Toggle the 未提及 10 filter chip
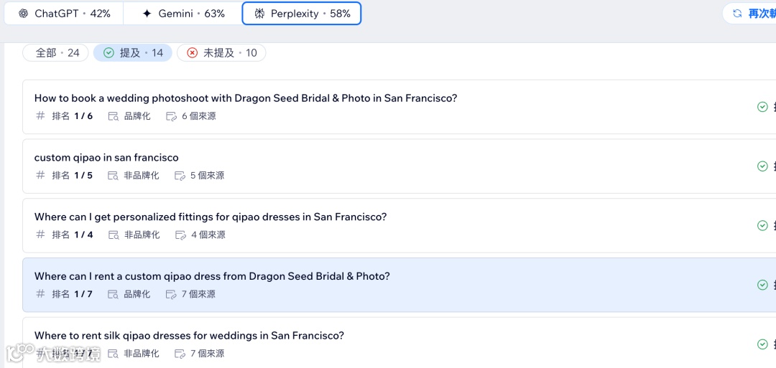The height and width of the screenshot is (368, 776). (x=221, y=52)
